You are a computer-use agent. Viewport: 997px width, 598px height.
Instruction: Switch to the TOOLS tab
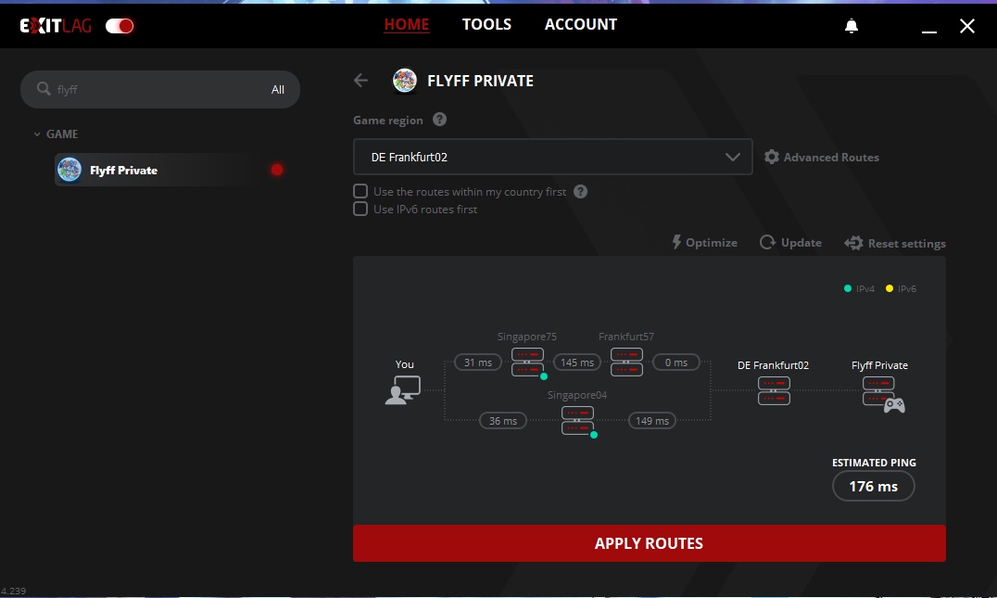(x=486, y=25)
